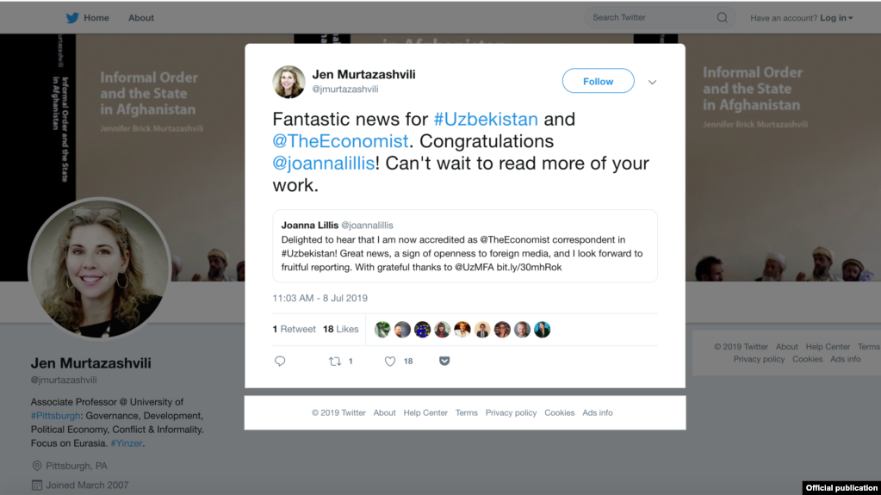
Task: Visit the @TheEconomist mention link
Action: pos(340,141)
